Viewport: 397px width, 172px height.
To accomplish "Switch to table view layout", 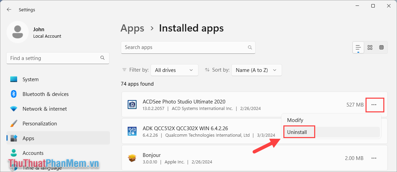I will (x=382, y=47).
